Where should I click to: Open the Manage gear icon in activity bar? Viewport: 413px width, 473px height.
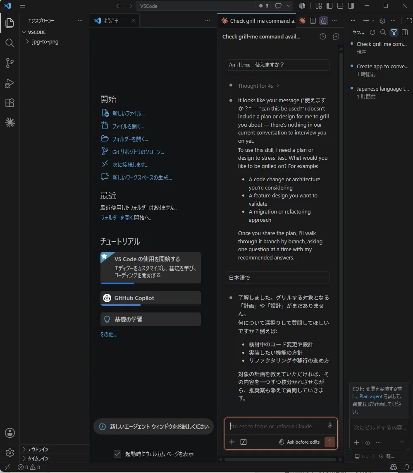(x=10, y=452)
